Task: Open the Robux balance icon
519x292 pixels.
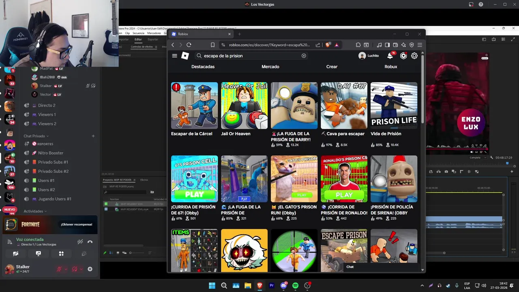Action: click(x=403, y=56)
